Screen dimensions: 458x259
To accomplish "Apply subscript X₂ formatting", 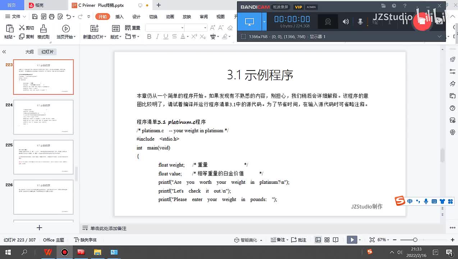I will 203,37.
